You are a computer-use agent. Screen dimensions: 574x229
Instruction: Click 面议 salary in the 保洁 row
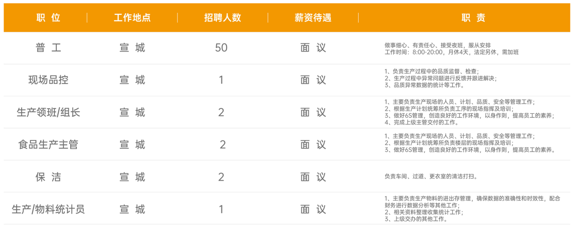(313, 177)
